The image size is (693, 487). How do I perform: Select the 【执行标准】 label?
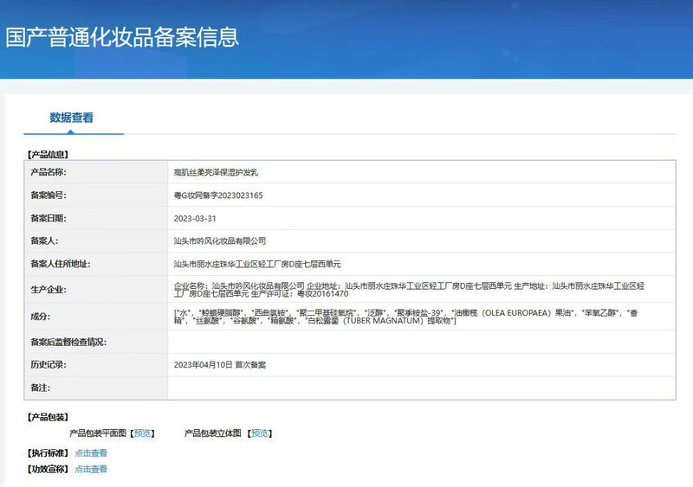[48, 453]
